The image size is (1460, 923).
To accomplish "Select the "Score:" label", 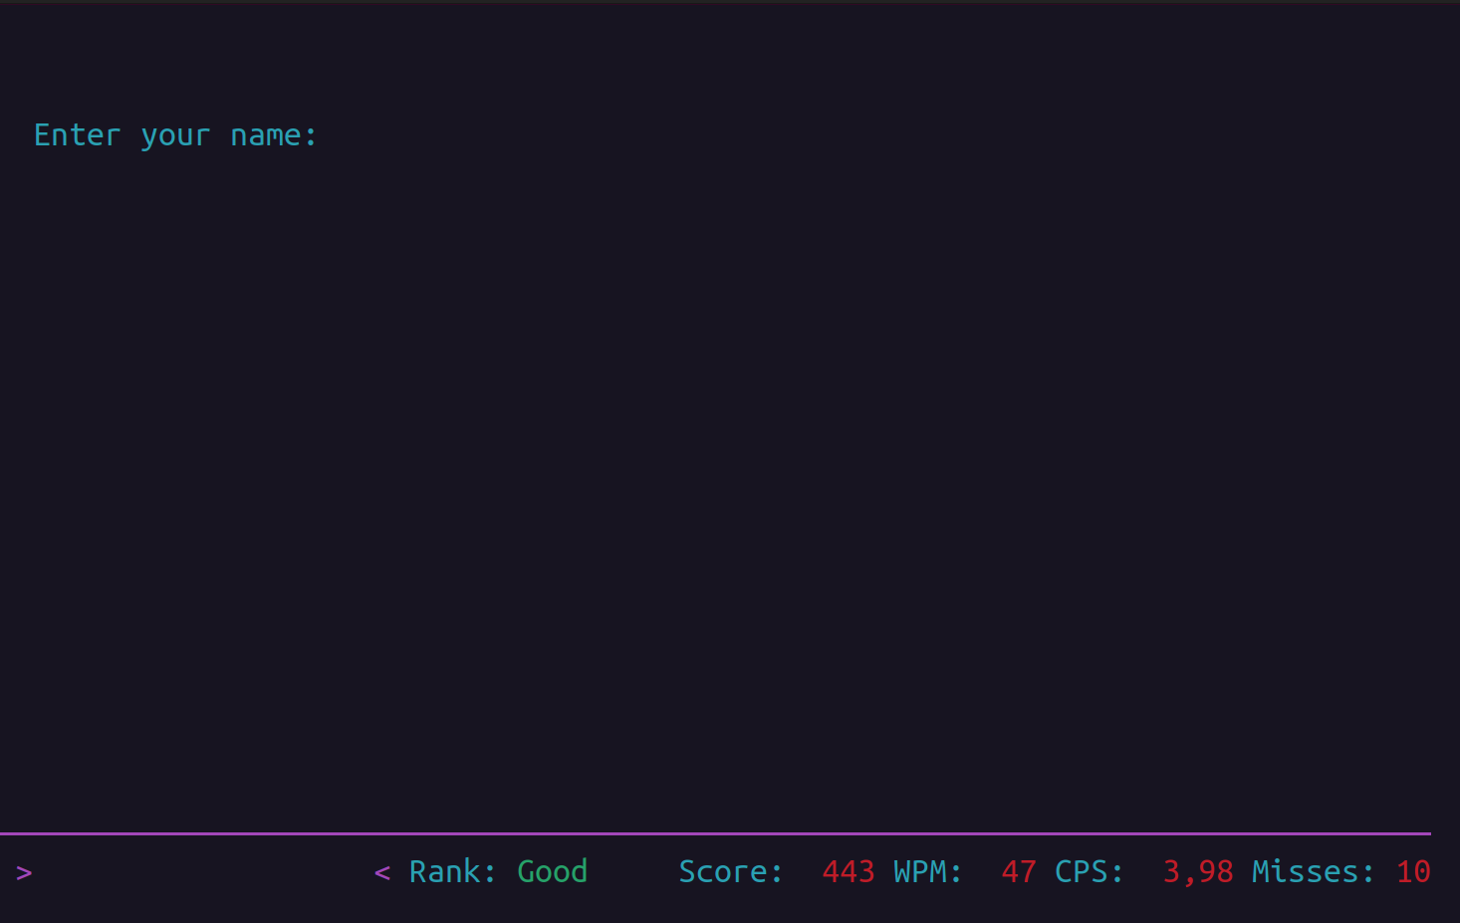I will tap(731, 871).
